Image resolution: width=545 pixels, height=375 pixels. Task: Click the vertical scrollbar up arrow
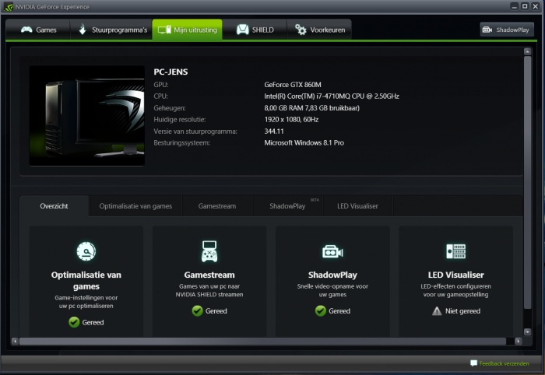tap(527, 51)
